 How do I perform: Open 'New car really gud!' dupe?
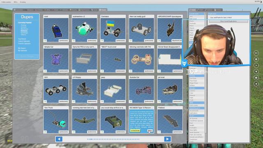pos(141,28)
